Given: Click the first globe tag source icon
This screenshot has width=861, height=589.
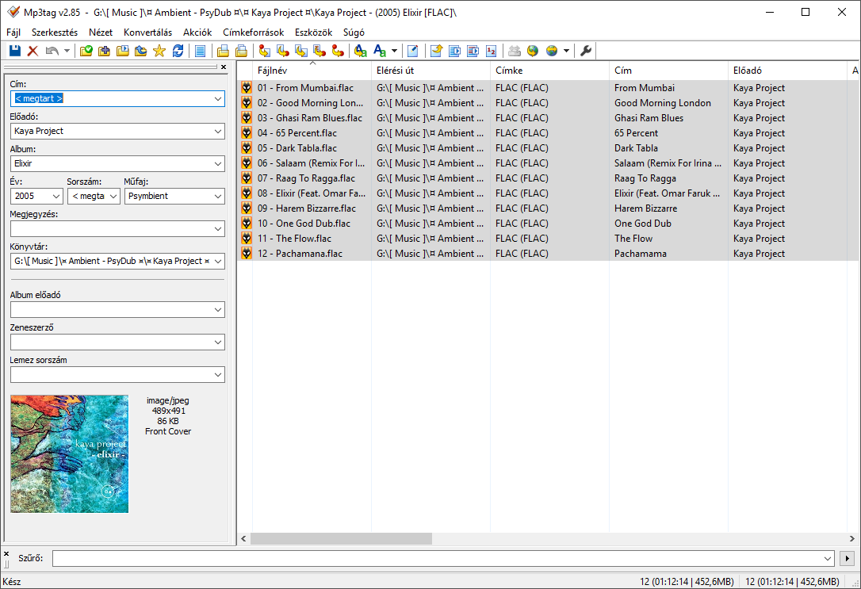Looking at the screenshot, I should point(533,51).
